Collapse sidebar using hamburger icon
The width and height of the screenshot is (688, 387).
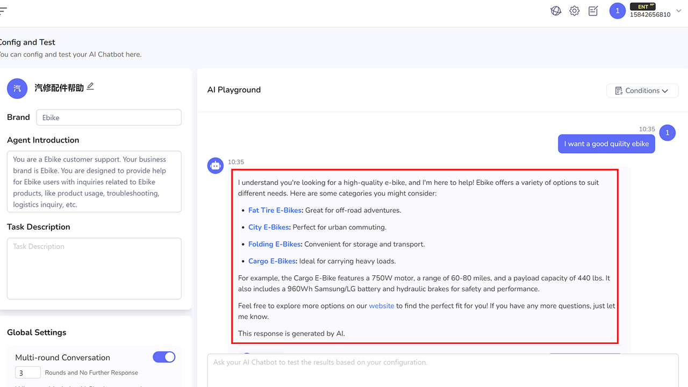(x=3, y=12)
